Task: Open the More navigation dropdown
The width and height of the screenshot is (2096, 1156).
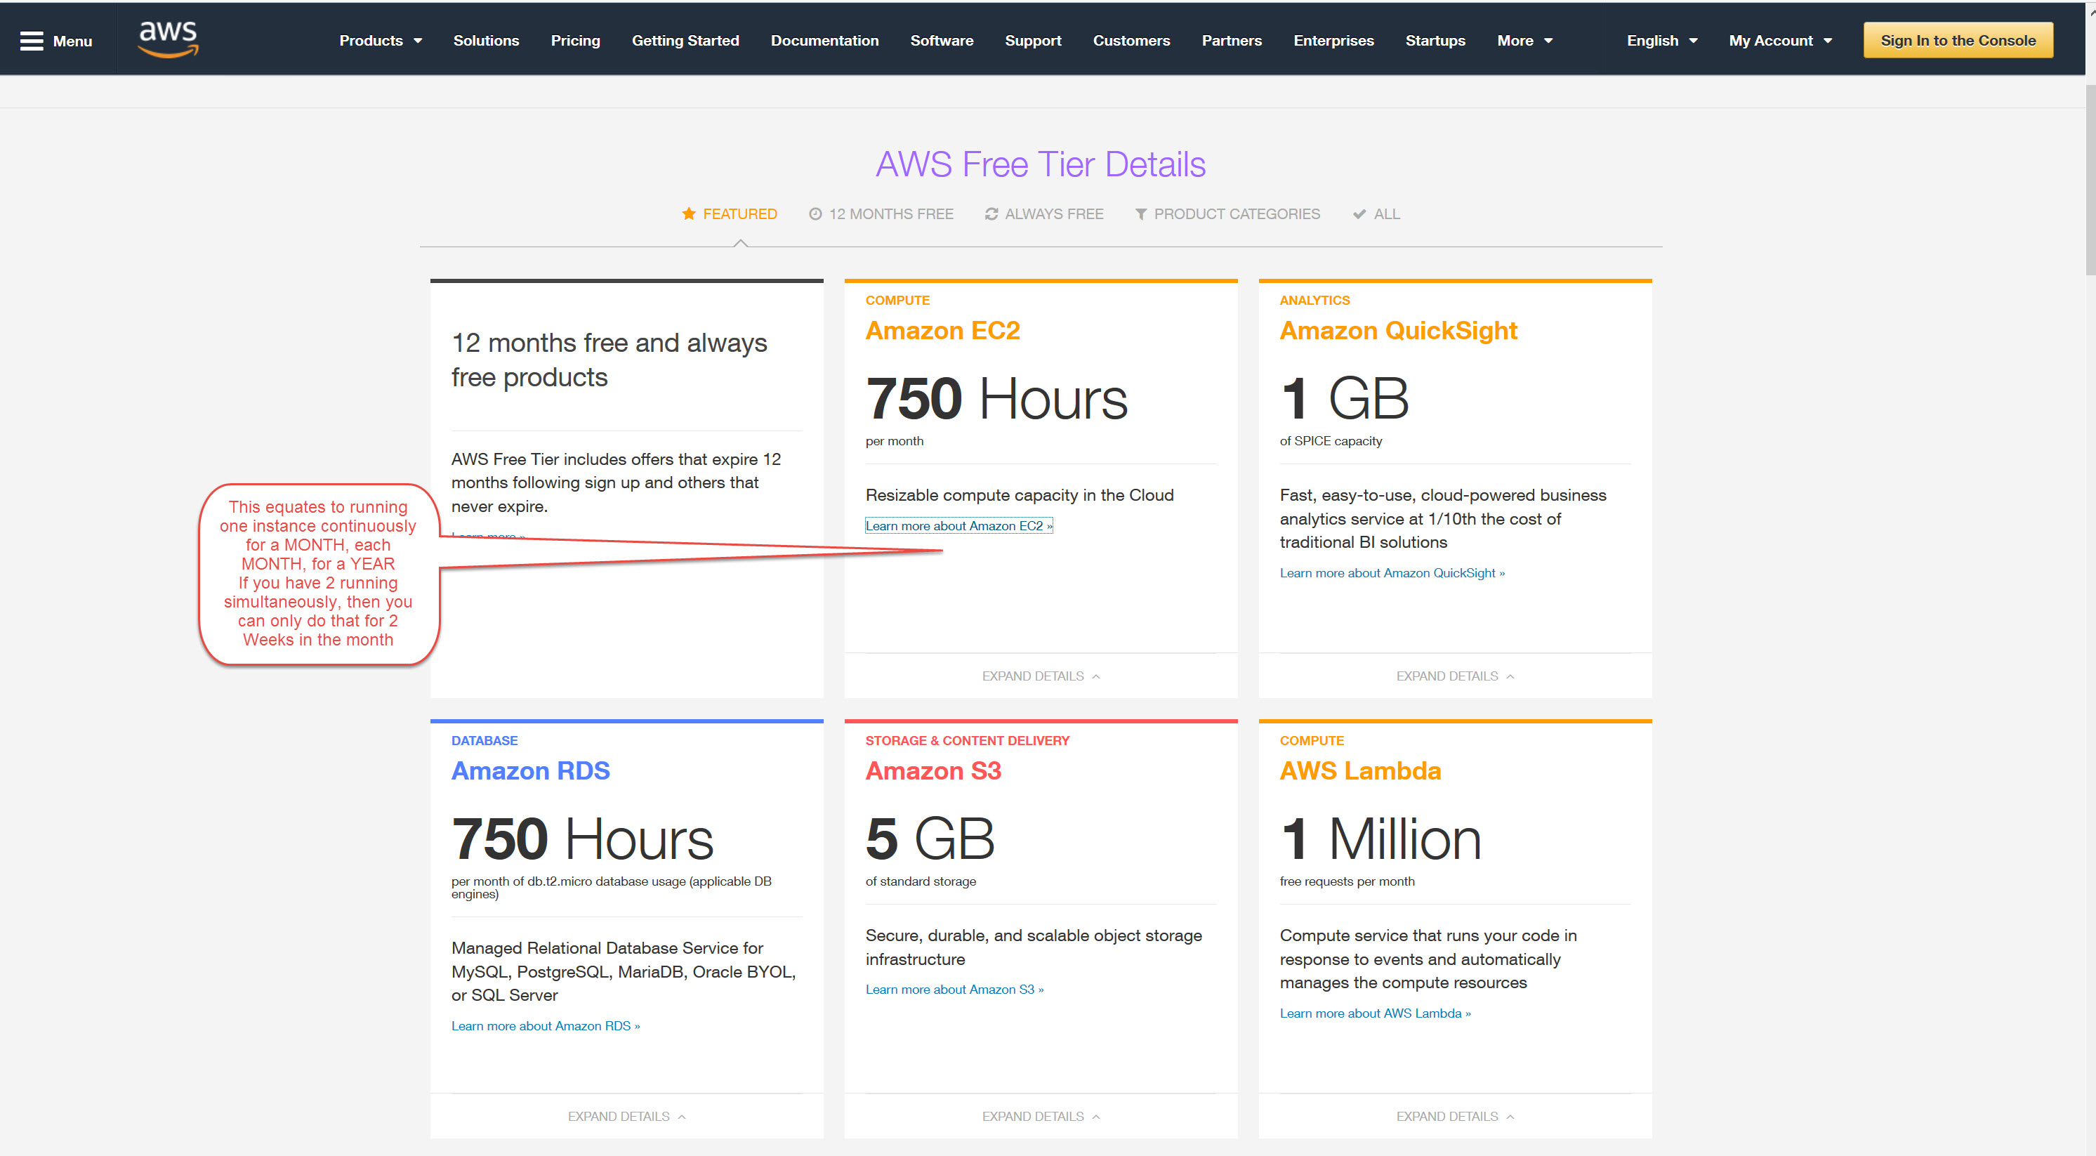Action: 1524,41
